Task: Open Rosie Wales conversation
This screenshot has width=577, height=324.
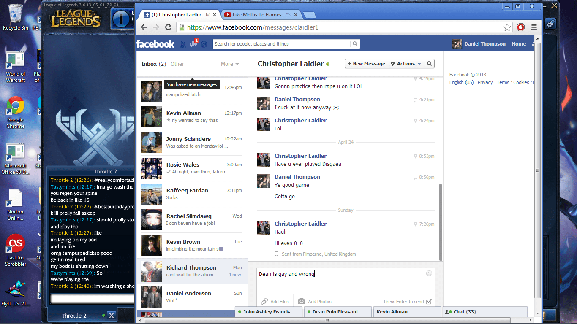Action: (x=192, y=168)
